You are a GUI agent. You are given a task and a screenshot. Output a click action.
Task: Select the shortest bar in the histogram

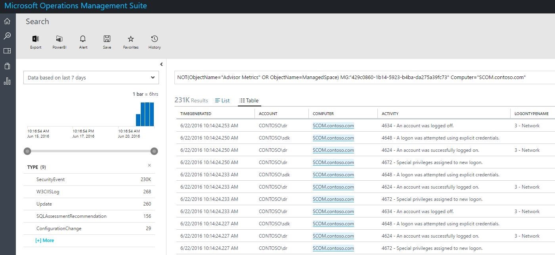point(138,120)
